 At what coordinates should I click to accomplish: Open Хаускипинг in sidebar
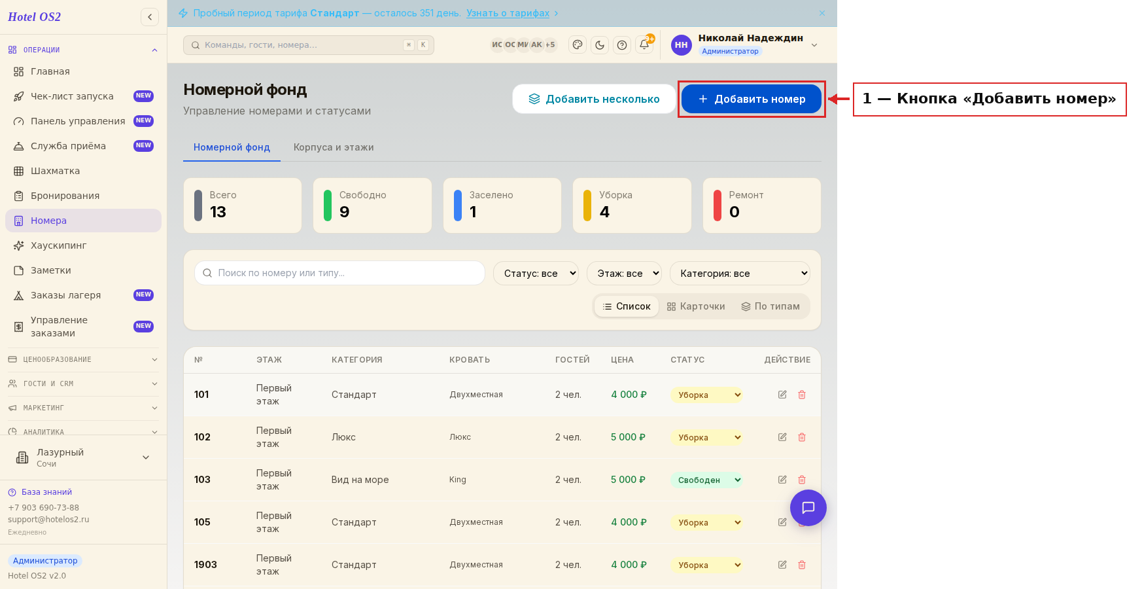click(83, 245)
